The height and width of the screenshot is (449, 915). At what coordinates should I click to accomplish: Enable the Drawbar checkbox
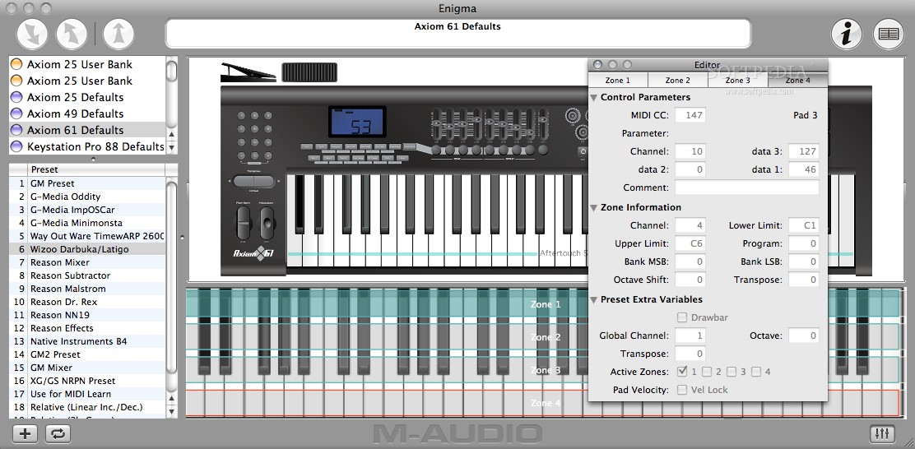click(681, 317)
